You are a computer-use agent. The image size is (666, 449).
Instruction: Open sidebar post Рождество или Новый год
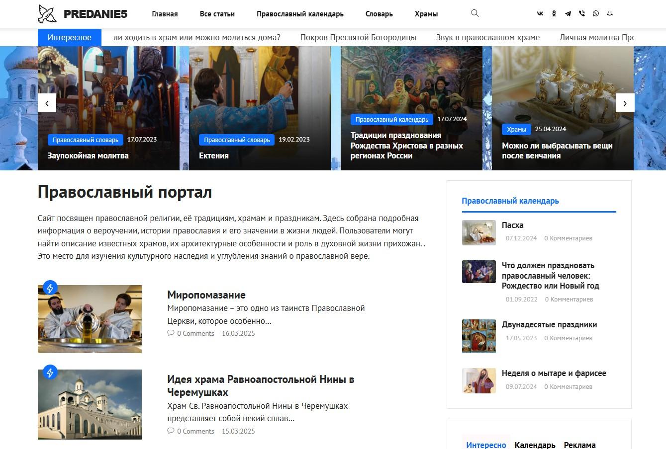coord(551,276)
